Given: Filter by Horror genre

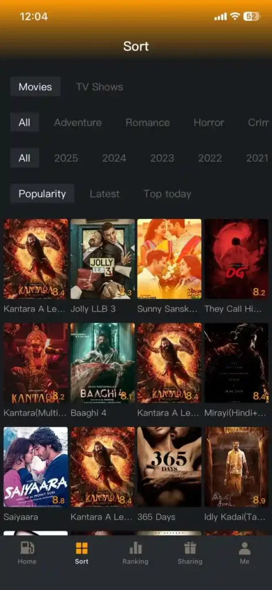Looking at the screenshot, I should (209, 123).
